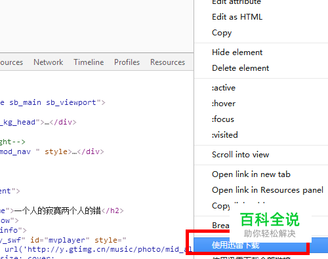Select the element line ending in 'ent">'
Viewport: 328px width, 259px height.
10,191
